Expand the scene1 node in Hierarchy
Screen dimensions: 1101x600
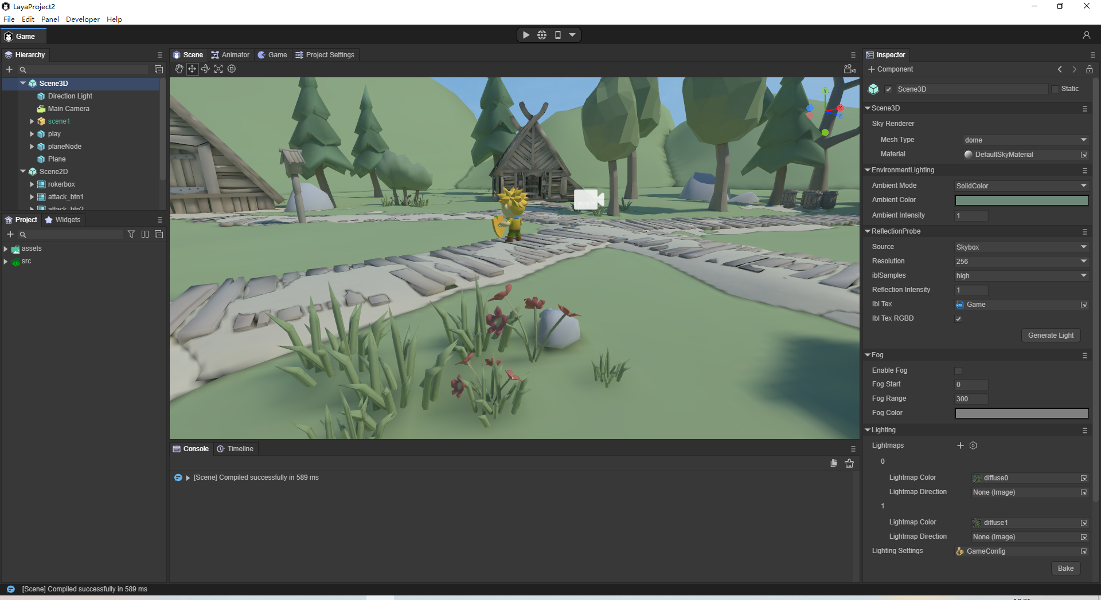(x=32, y=121)
